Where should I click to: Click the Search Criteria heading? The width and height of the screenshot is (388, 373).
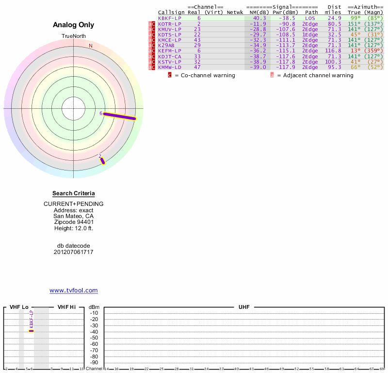[x=73, y=193]
